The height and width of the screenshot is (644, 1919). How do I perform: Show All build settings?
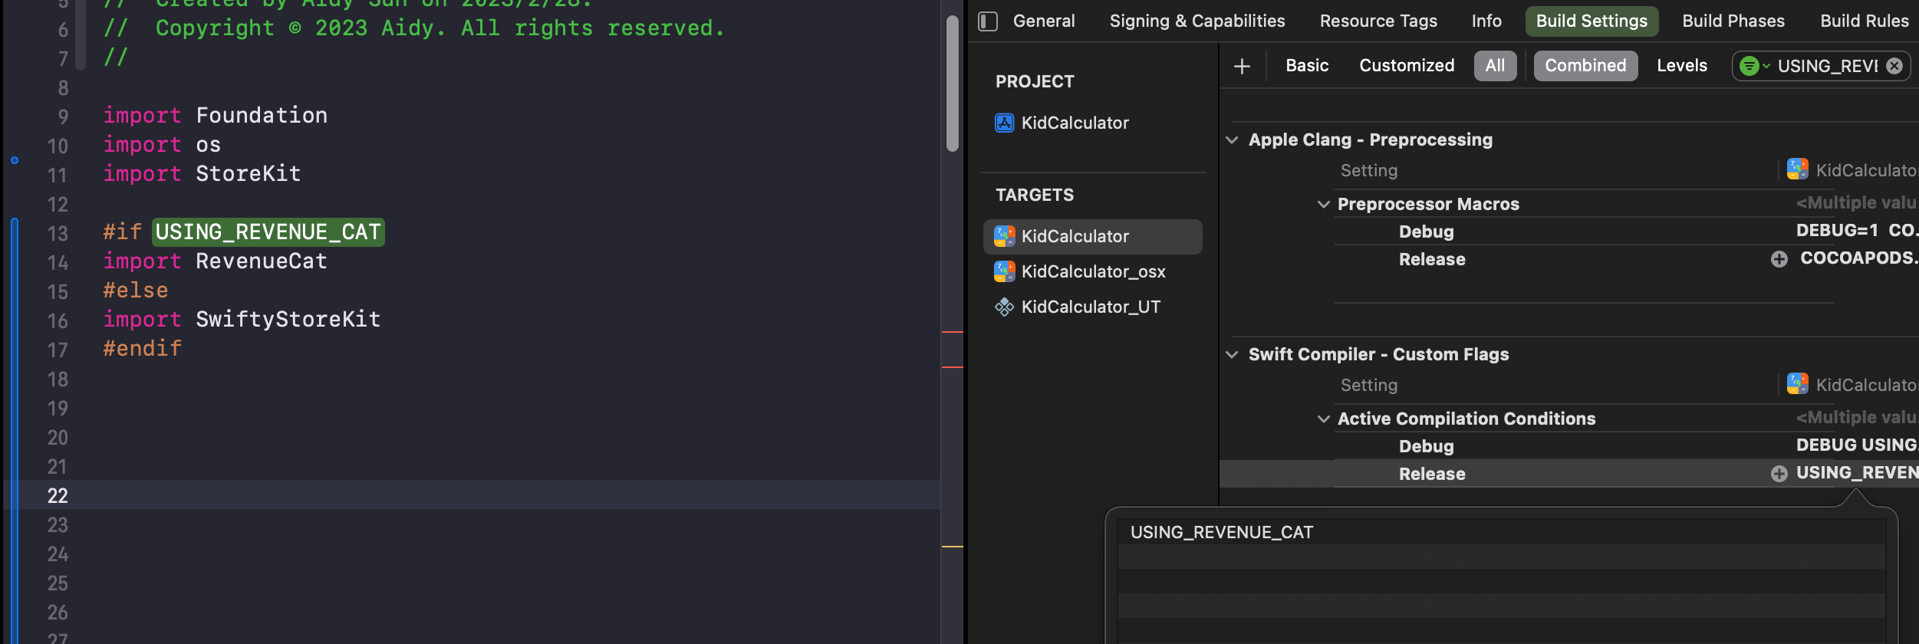click(1495, 66)
